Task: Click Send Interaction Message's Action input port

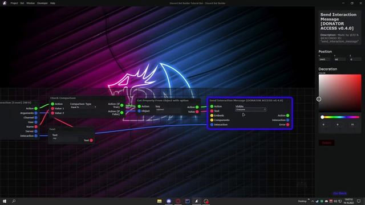Action: pyautogui.click(x=212, y=106)
